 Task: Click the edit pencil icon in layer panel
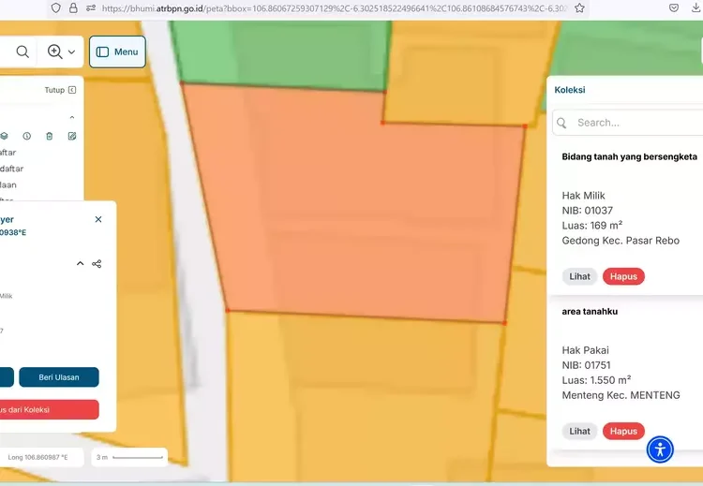[x=72, y=136]
